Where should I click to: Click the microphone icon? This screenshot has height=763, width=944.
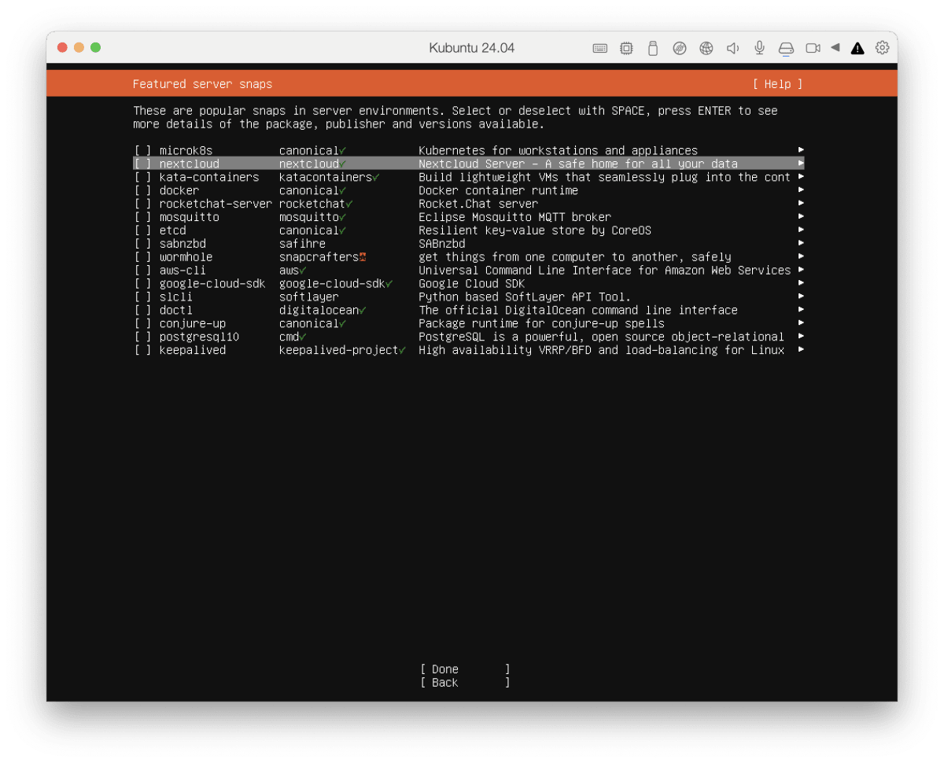coord(759,48)
